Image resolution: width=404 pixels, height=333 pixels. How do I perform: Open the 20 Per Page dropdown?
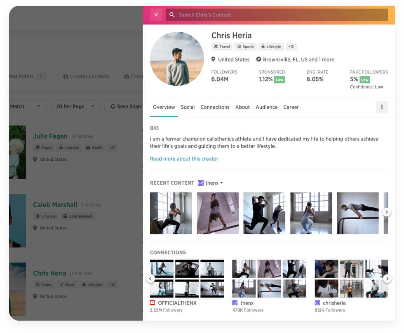point(75,106)
